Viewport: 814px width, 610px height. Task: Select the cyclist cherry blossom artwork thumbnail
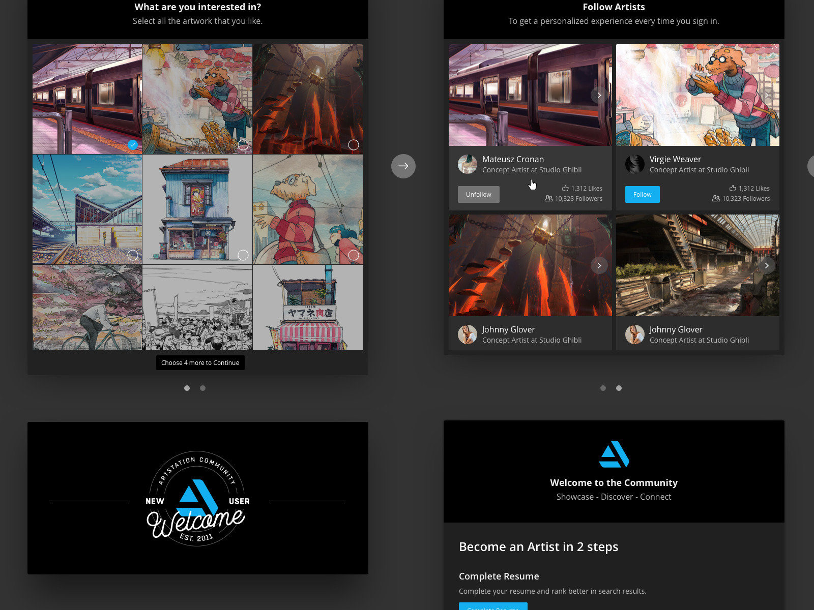pyautogui.click(x=87, y=308)
